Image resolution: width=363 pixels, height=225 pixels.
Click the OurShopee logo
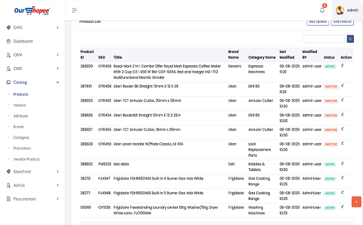32,11
